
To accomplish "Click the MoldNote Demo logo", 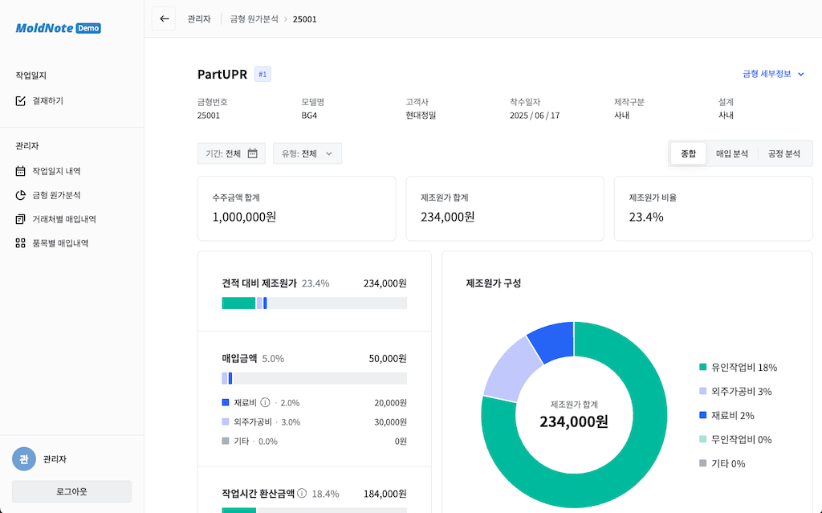I will 58,28.
